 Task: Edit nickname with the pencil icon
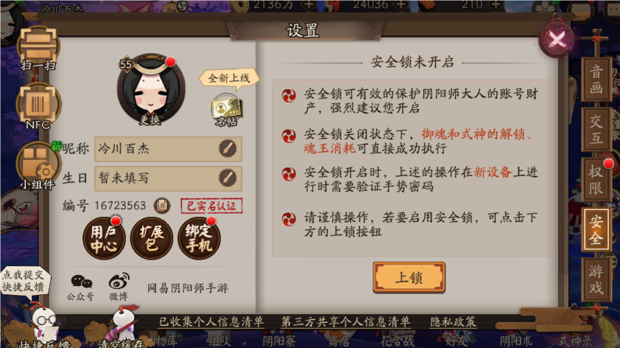point(228,148)
